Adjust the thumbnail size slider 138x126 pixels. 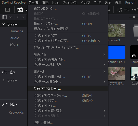click(134, 17)
